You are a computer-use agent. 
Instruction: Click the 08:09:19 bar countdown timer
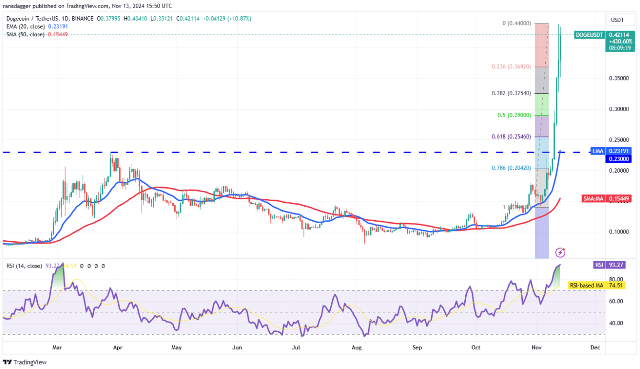click(619, 48)
